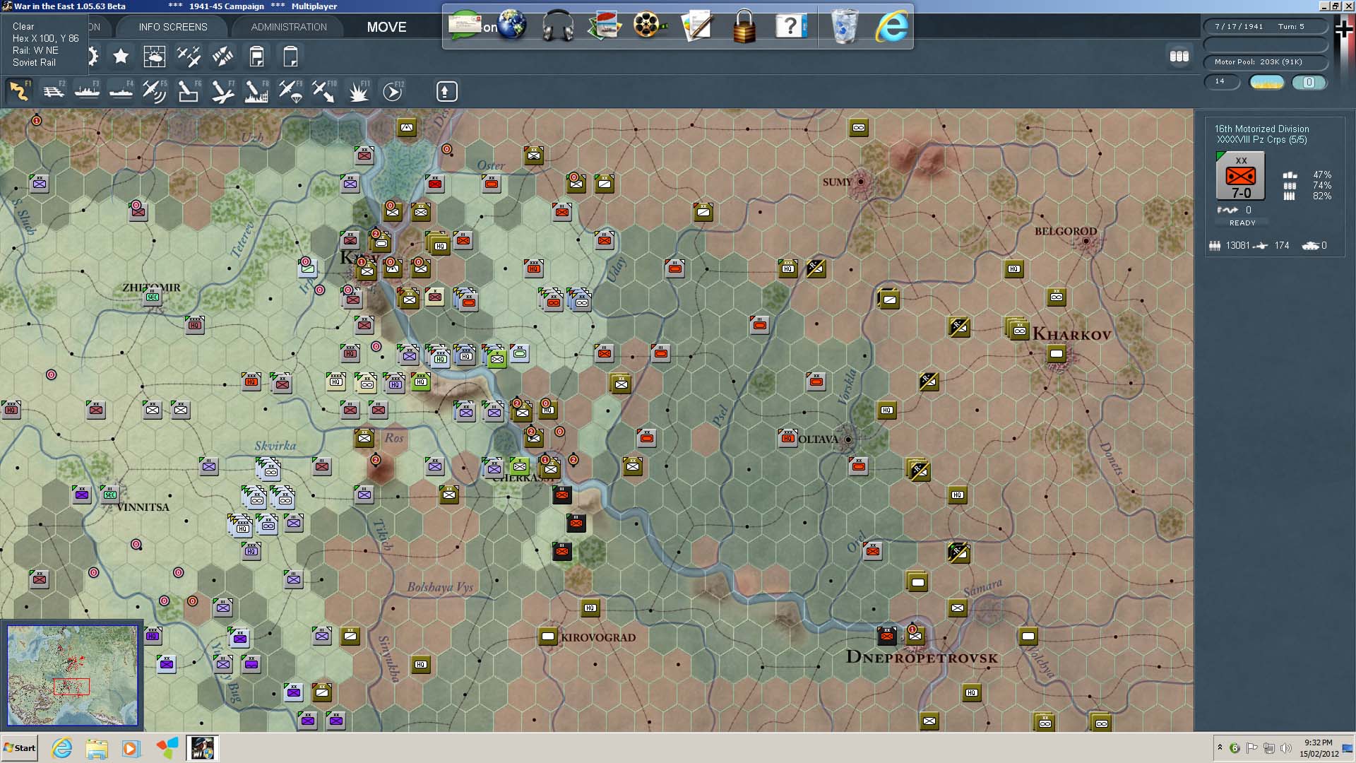The height and width of the screenshot is (763, 1356).
Task: Click the unit counter on Kharkov city
Action: point(1057,353)
